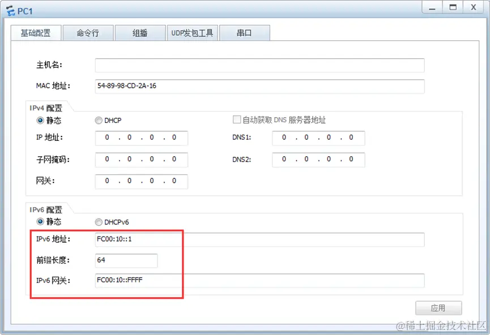The height and width of the screenshot is (335, 490).
Task: Click the DNS1 address field
Action: click(x=318, y=138)
